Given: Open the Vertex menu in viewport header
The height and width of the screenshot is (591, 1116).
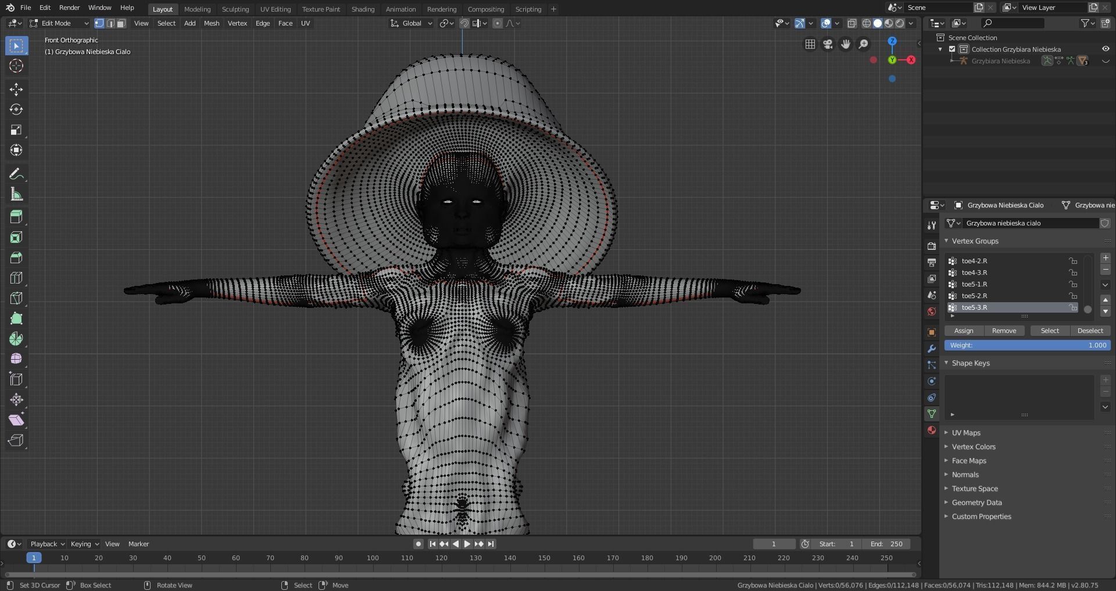Looking at the screenshot, I should click(x=237, y=23).
